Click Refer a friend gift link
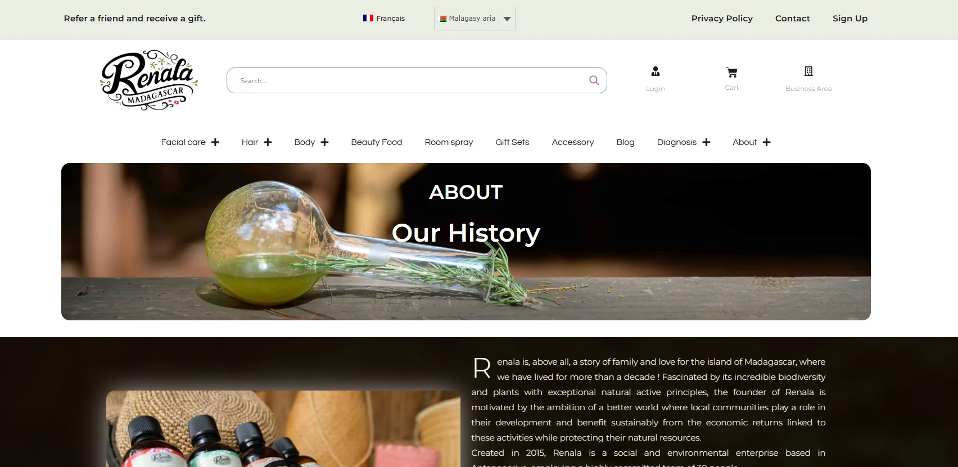The image size is (958, 467). 135,18
